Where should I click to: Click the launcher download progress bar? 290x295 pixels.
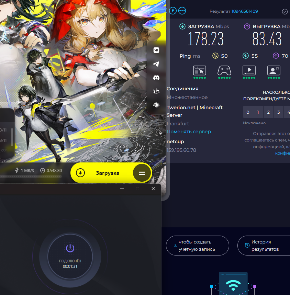31,177
